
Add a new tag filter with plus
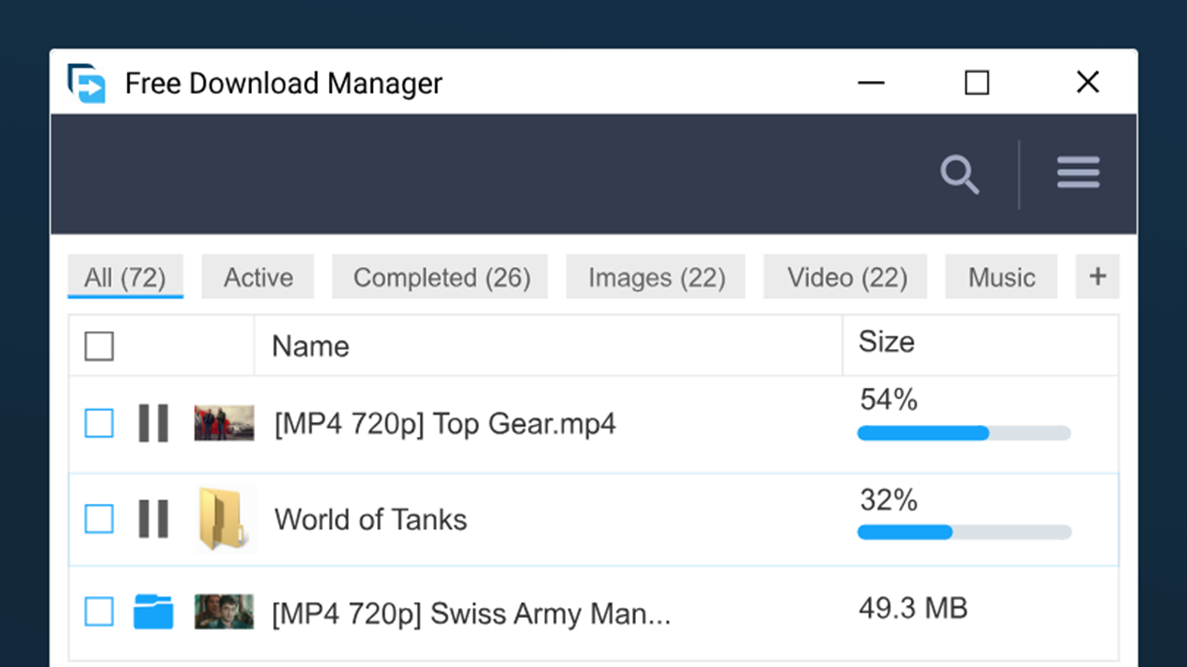tap(1097, 277)
